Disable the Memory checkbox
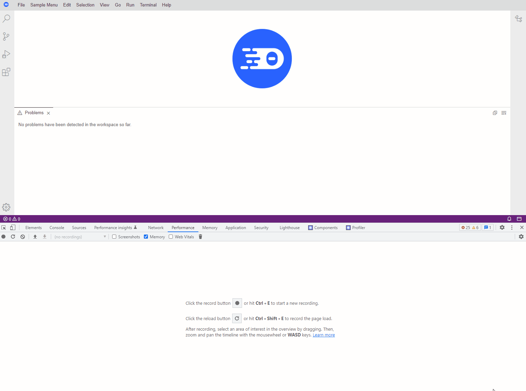The image size is (526, 391). [146, 236]
